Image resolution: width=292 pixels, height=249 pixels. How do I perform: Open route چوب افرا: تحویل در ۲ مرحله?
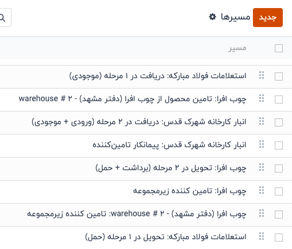pos(171,168)
